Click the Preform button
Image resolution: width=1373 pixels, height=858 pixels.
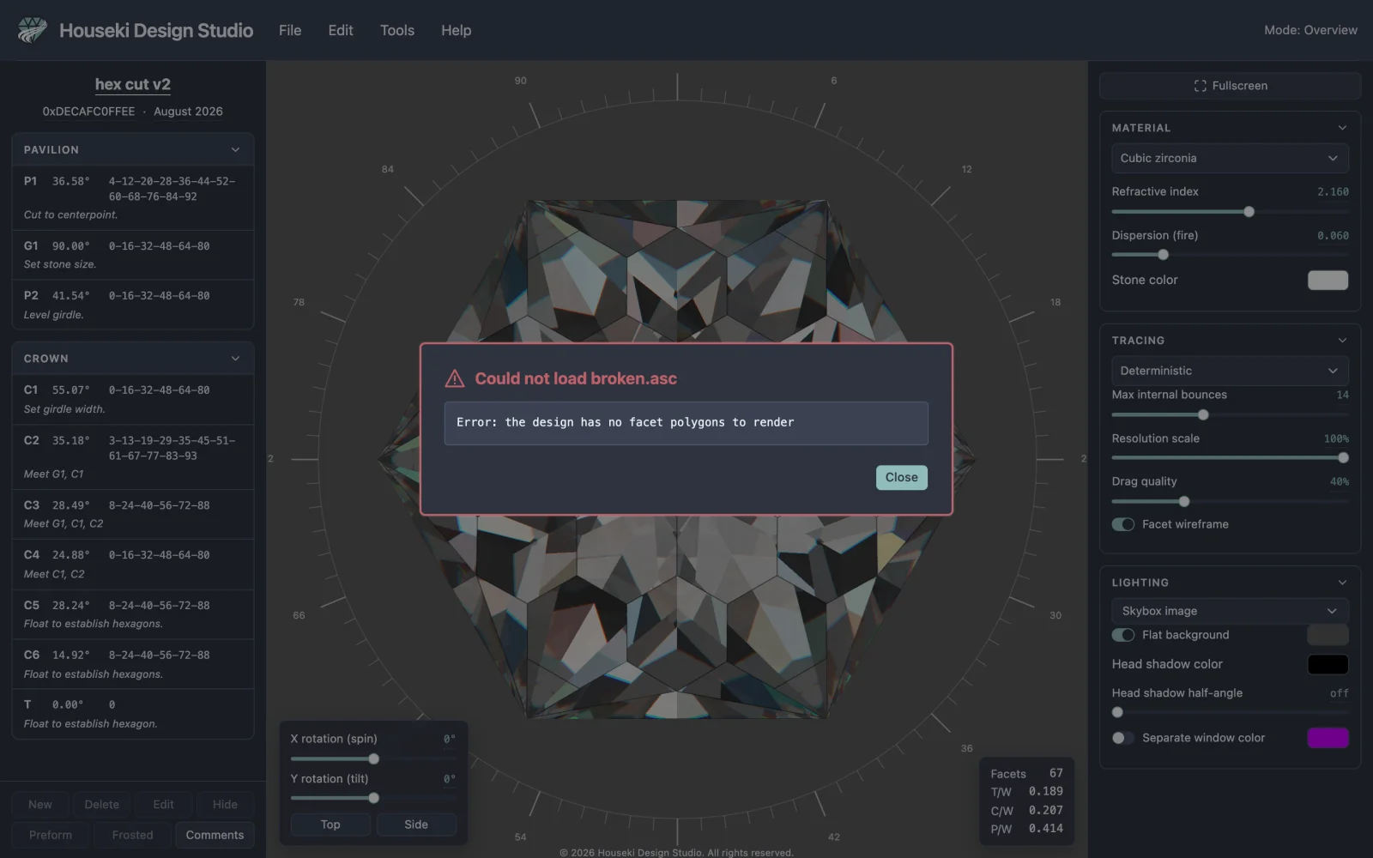pyautogui.click(x=51, y=835)
